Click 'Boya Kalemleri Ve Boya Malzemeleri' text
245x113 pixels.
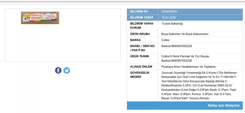pos(185,34)
